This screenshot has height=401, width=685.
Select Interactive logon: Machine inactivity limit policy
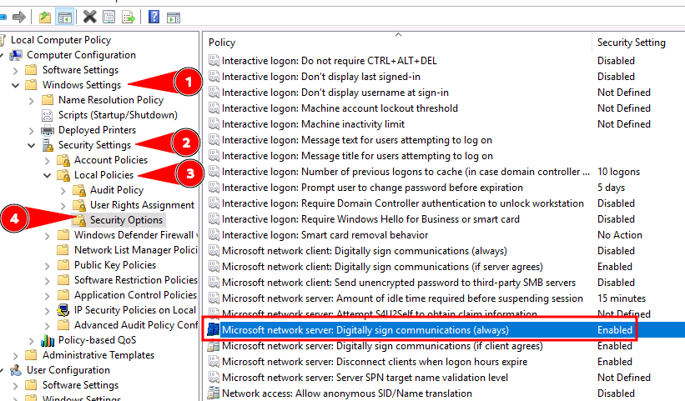click(313, 124)
